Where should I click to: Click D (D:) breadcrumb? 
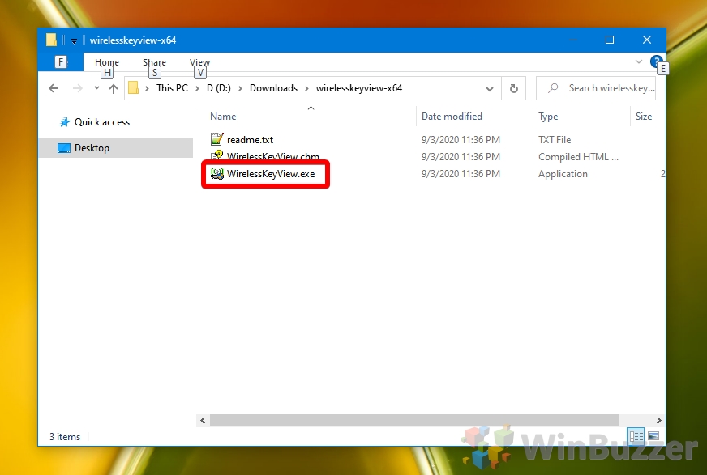(218, 88)
